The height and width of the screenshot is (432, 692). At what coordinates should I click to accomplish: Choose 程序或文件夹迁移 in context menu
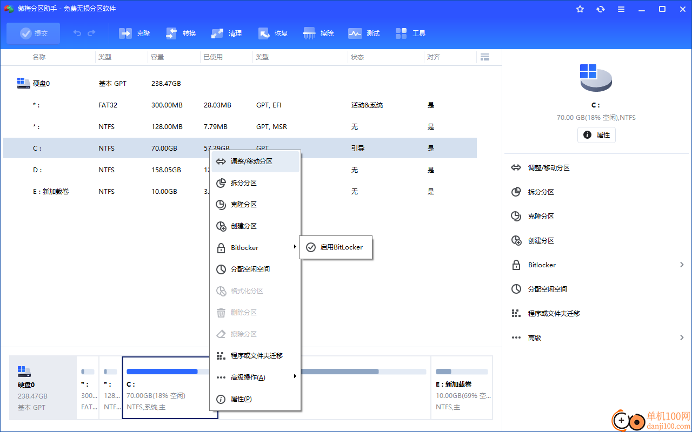point(255,356)
